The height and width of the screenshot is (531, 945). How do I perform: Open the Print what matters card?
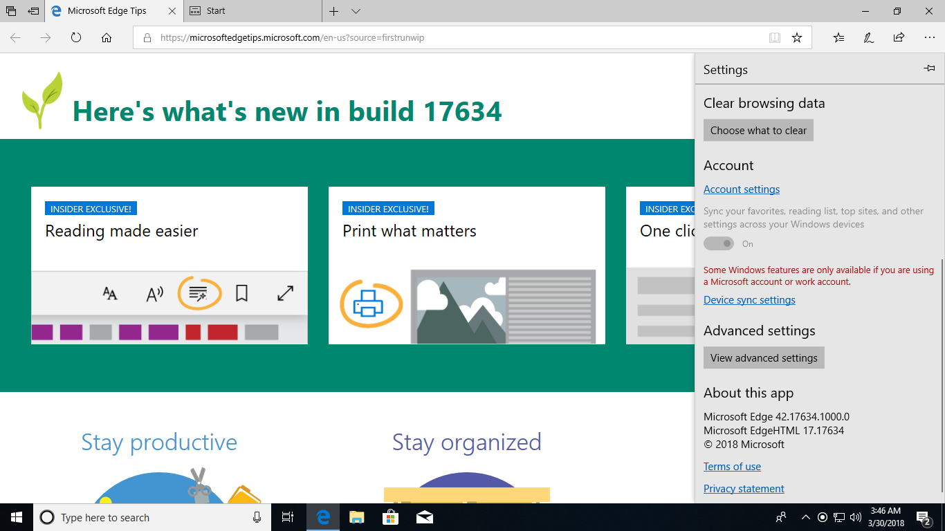pos(467,265)
